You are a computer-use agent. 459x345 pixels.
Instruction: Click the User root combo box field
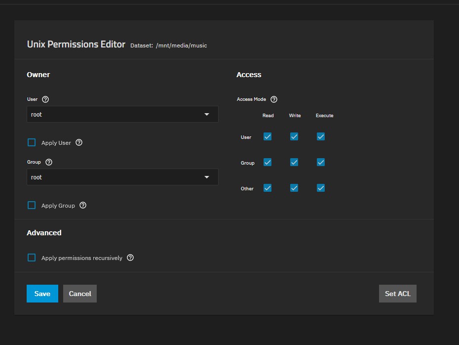click(114, 115)
